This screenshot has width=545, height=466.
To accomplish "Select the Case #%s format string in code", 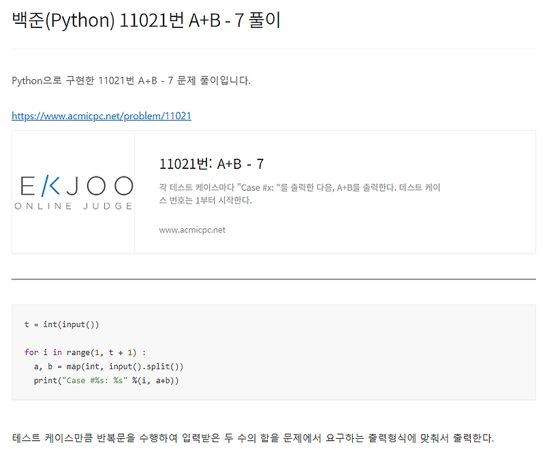I will point(90,380).
